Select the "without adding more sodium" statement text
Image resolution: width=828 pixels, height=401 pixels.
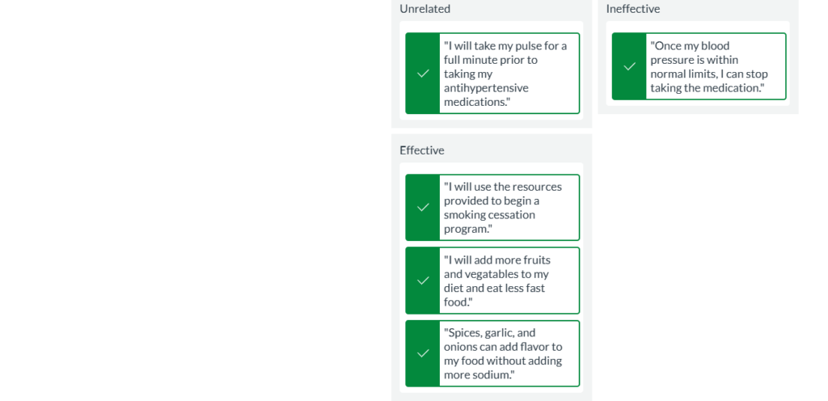coord(503,353)
